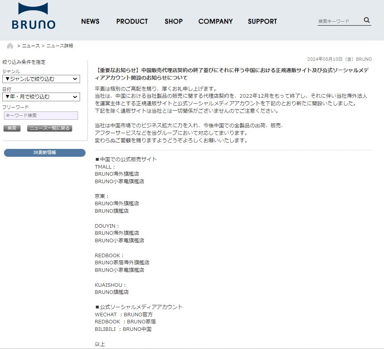The width and height of the screenshot is (384, 349).
Task: Click the search magnifier icon
Action: (367, 20)
